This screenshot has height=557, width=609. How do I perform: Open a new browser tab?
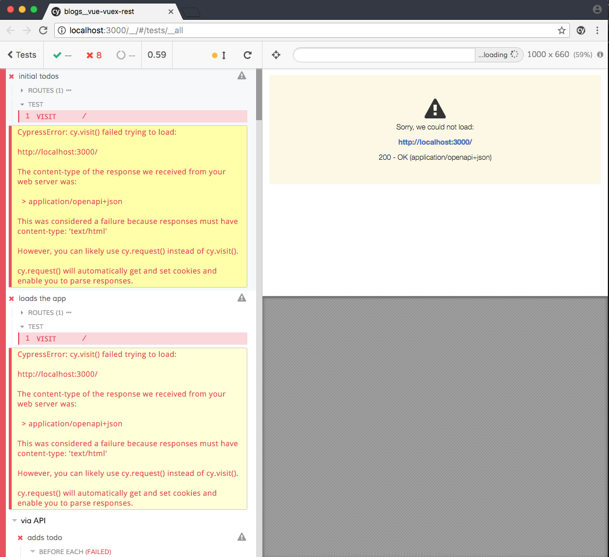[191, 12]
